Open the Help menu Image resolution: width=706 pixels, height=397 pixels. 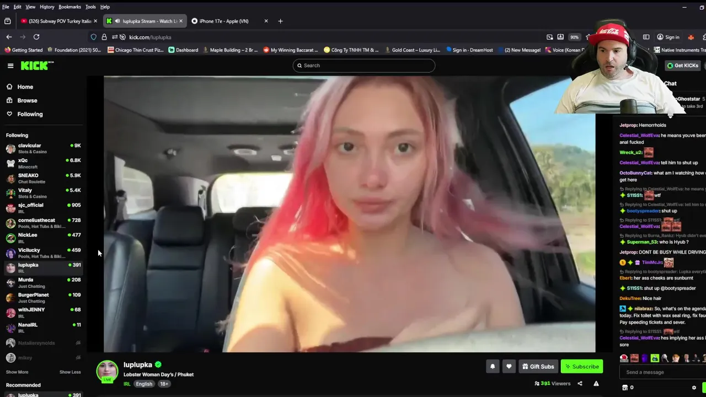pos(105,7)
